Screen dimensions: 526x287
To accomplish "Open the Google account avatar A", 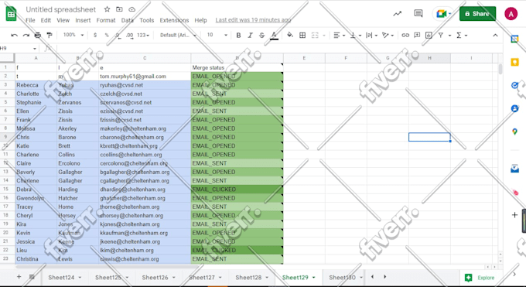I will [511, 14].
